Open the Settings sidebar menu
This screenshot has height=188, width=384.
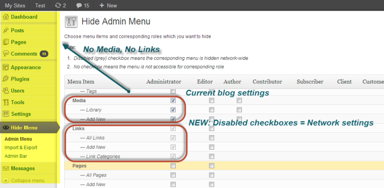tap(21, 114)
